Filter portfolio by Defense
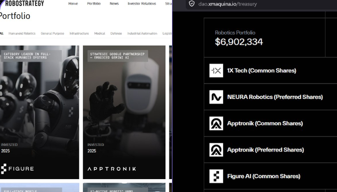Viewport: 337px width, 192px height. pos(116,34)
